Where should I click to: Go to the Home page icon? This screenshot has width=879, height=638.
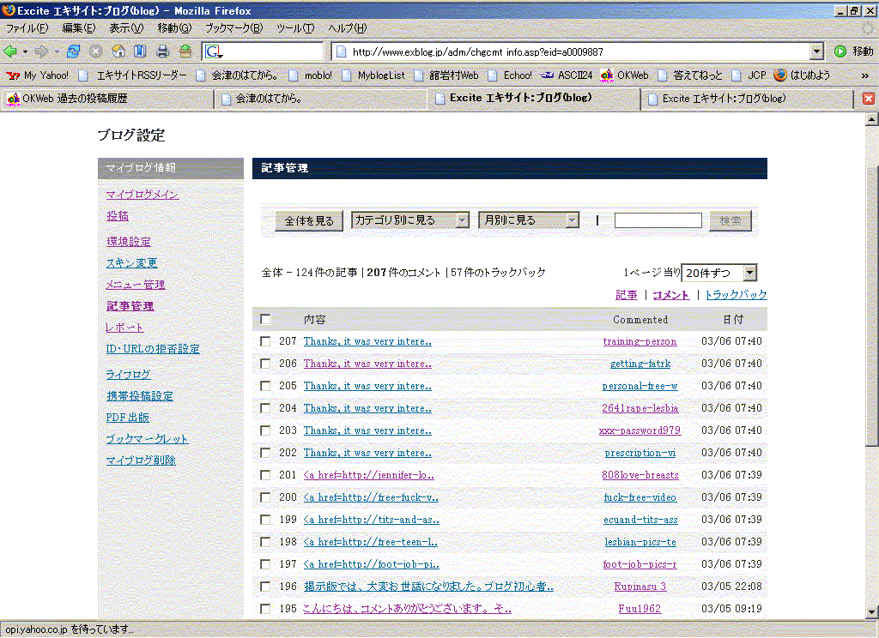point(118,51)
